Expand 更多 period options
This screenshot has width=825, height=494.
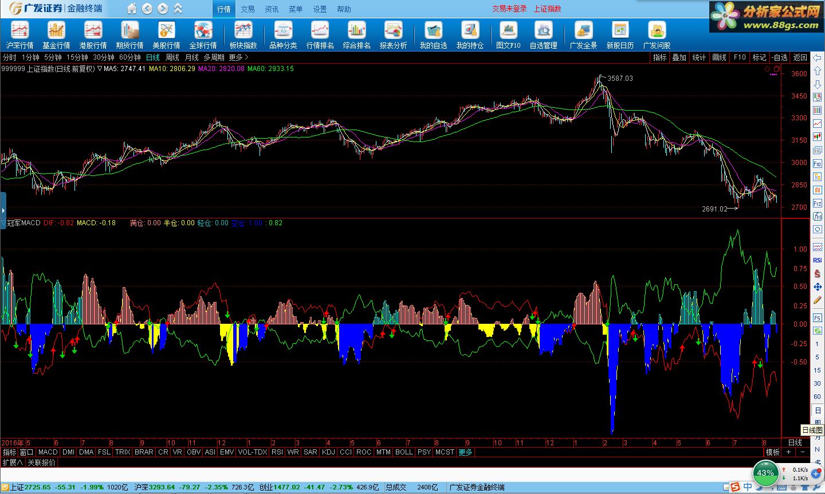coord(238,57)
